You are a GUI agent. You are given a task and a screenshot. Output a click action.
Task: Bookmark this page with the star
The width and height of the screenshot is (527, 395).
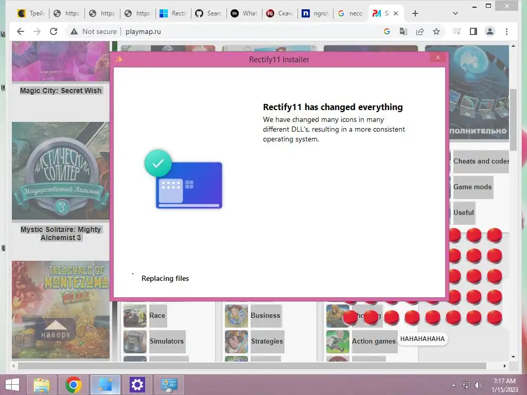pyautogui.click(x=436, y=31)
